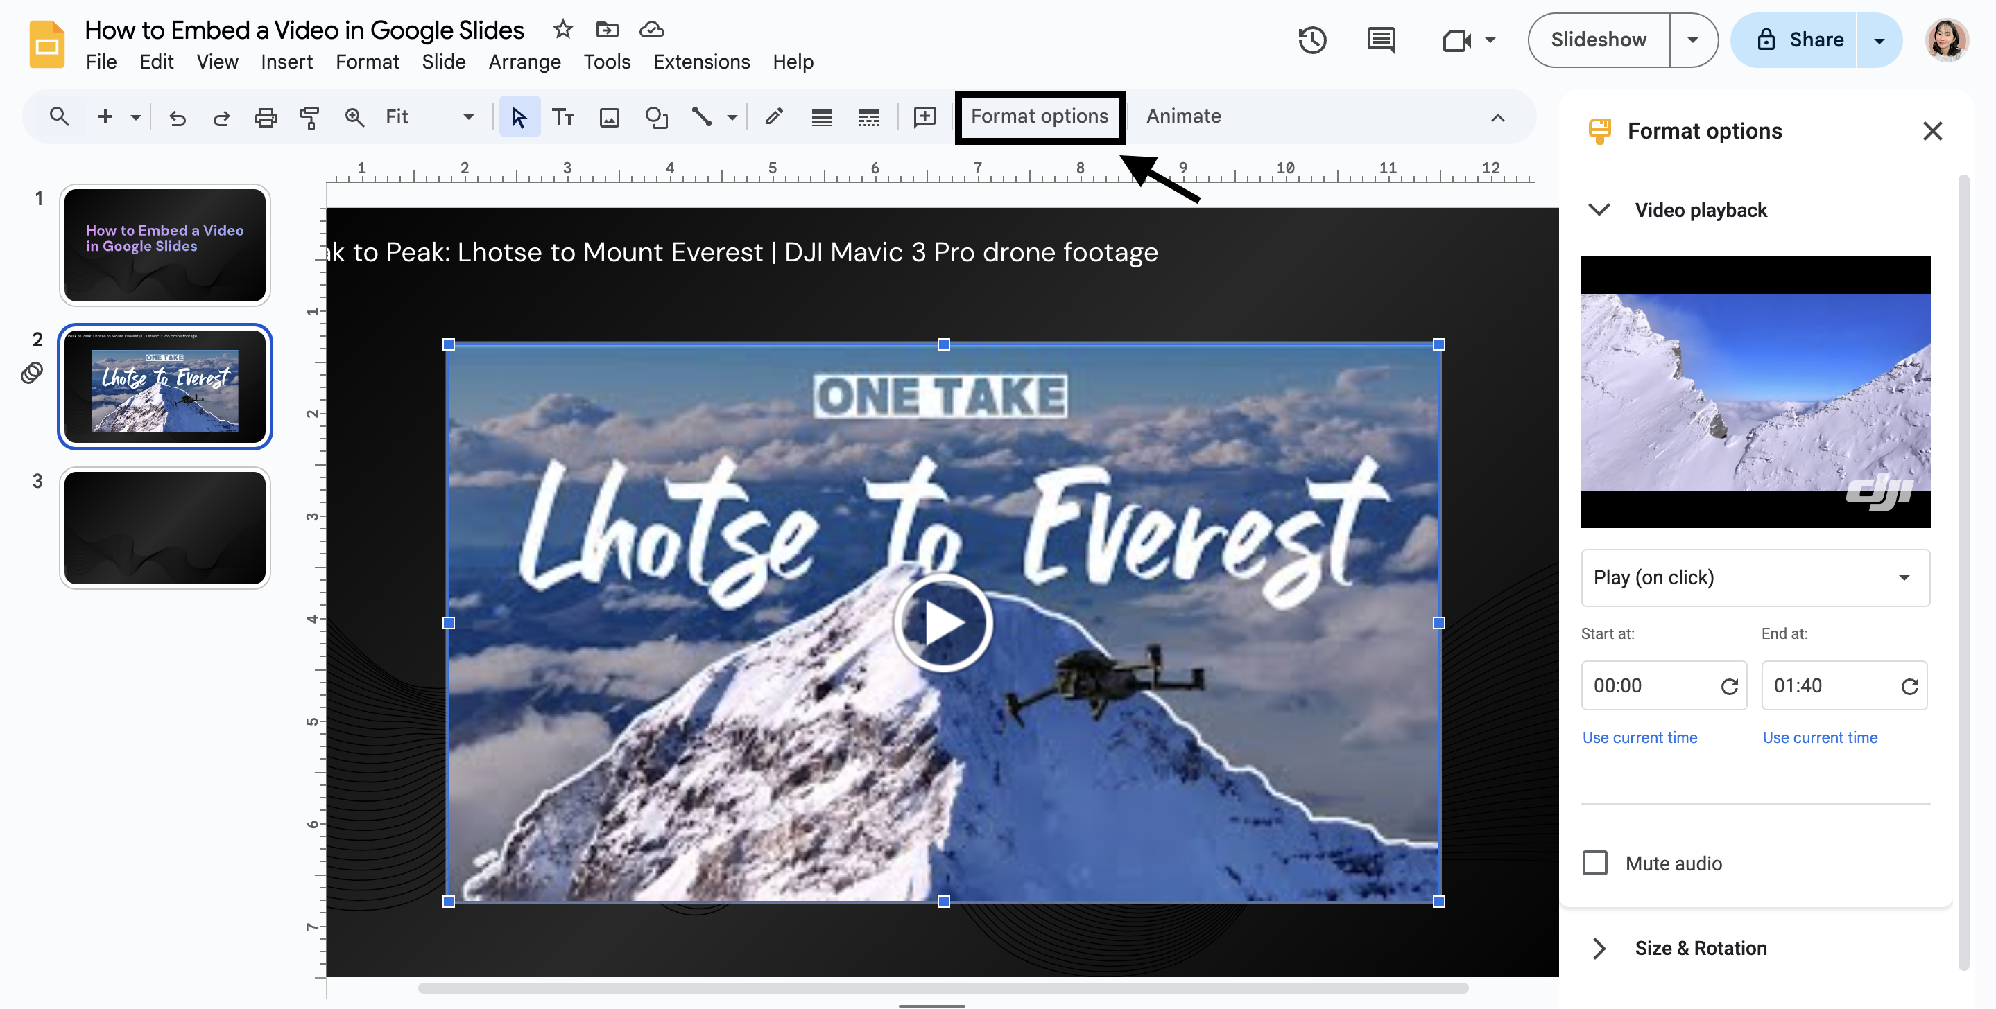Choose the select arrow cursor tool
The width and height of the screenshot is (1996, 1009).
519,117
